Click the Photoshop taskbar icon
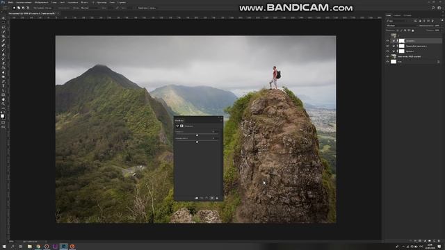Screen dimensions: 445x250 (x=63, y=247)
